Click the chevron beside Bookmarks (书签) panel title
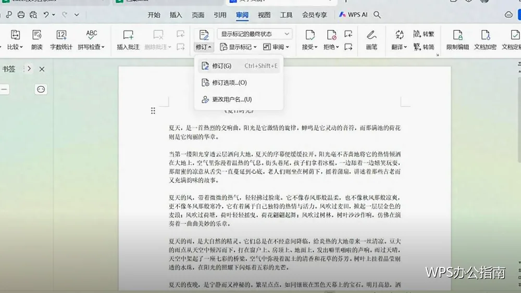The image size is (521, 293). pos(29,69)
